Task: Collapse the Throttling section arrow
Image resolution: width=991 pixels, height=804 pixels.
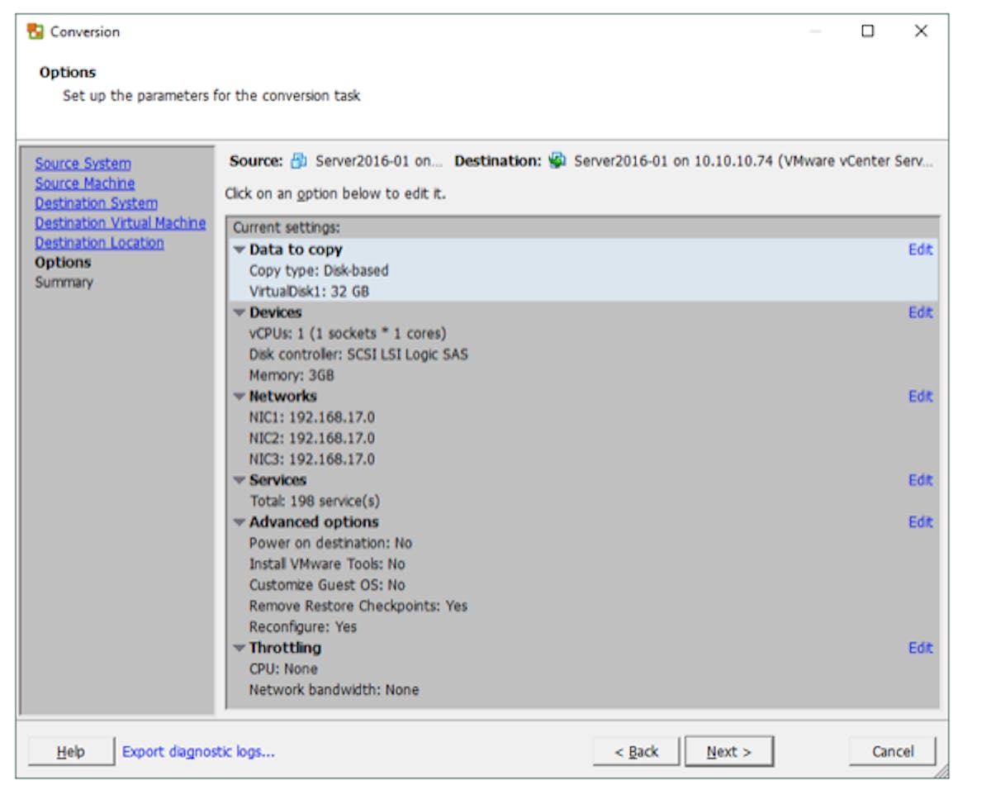Action: [x=239, y=648]
